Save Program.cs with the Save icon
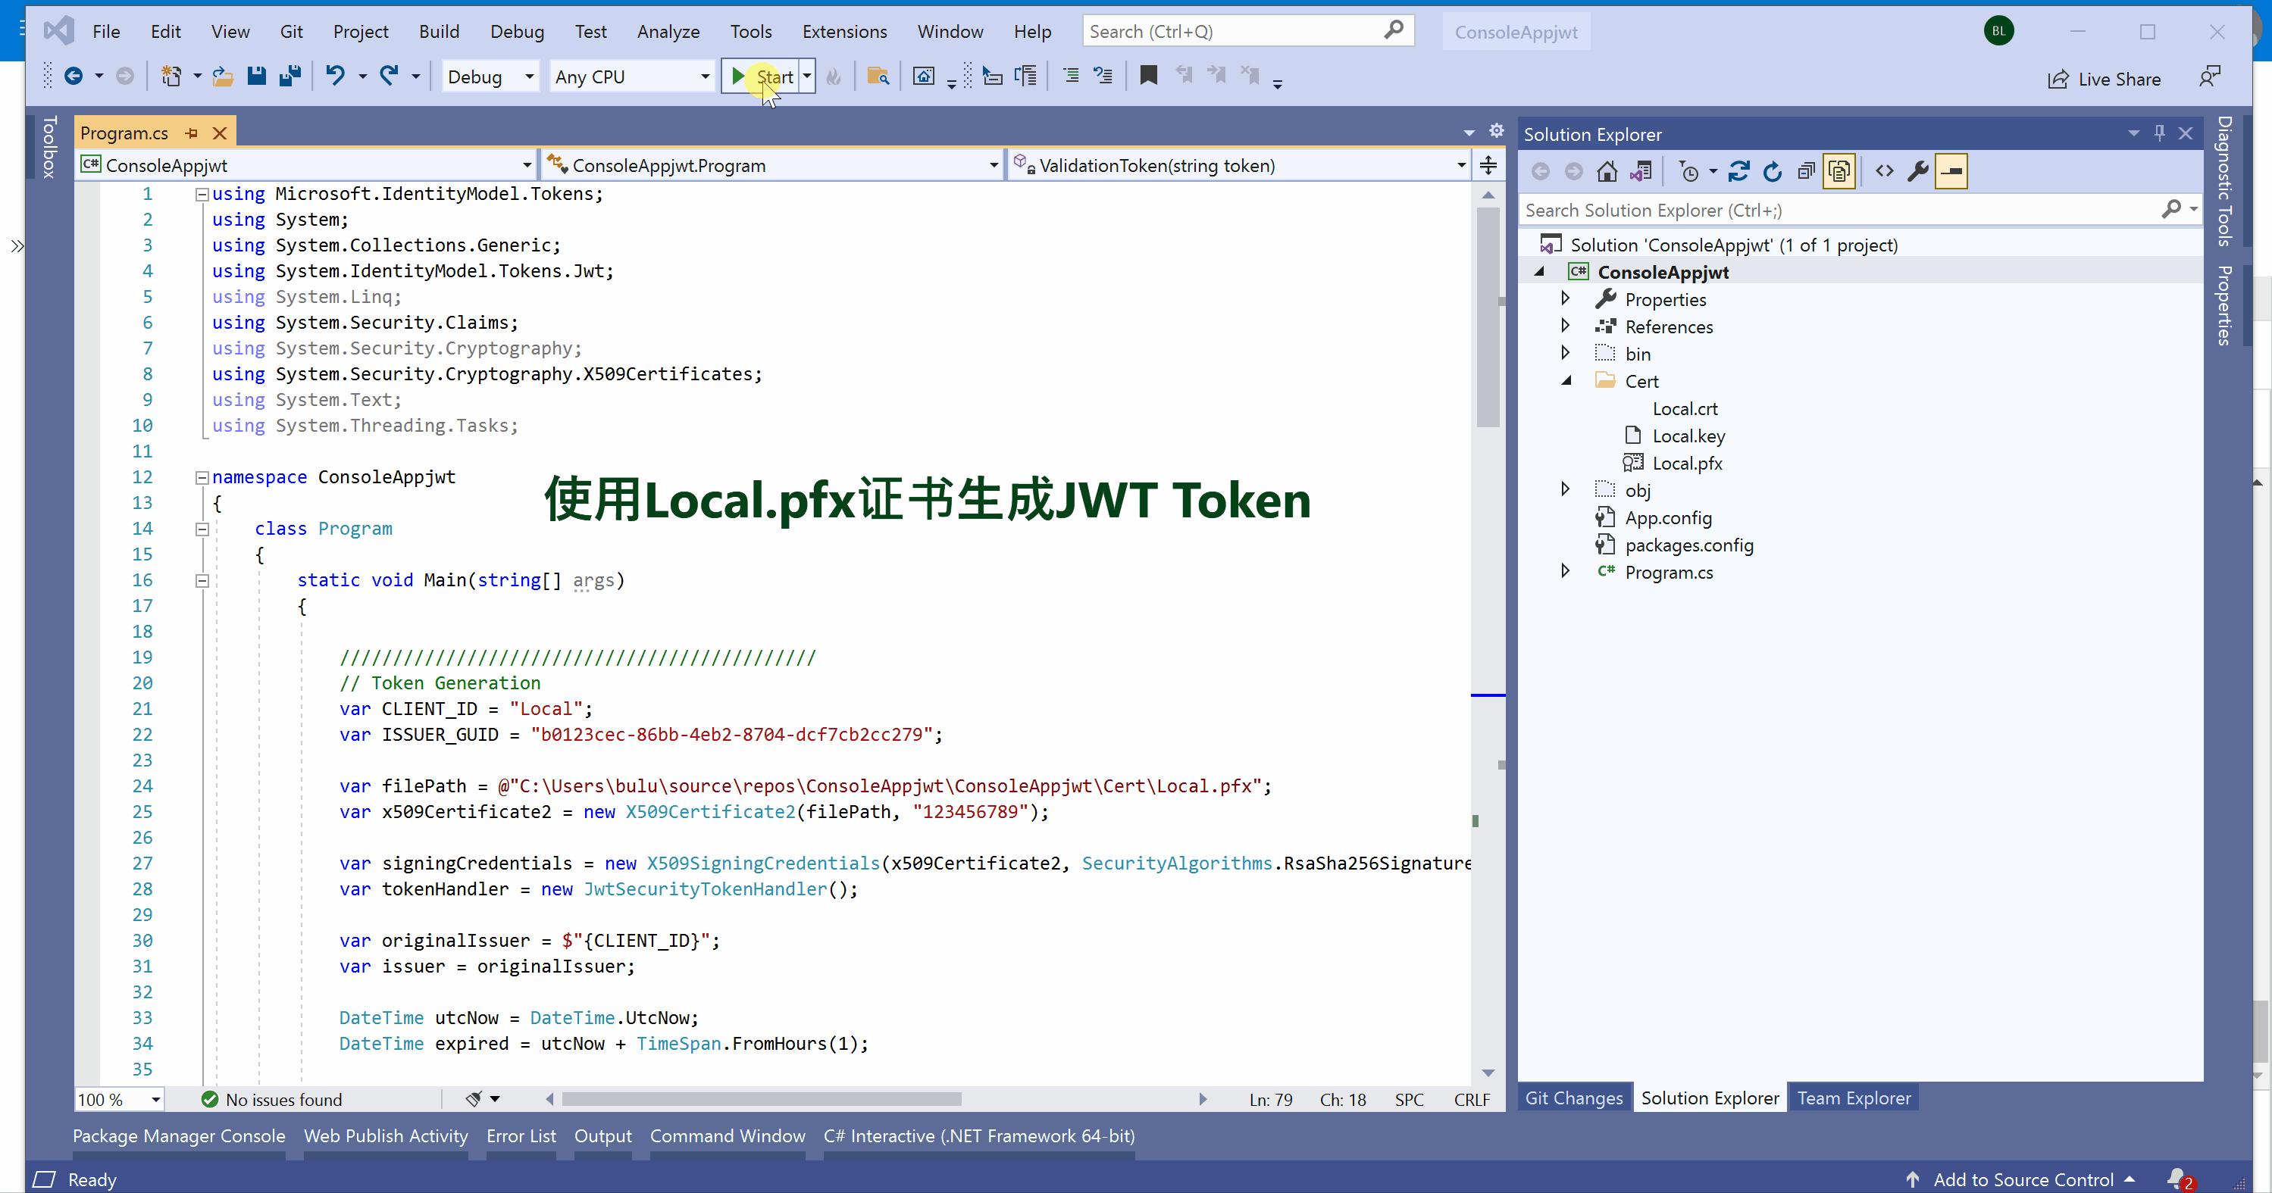 (257, 77)
